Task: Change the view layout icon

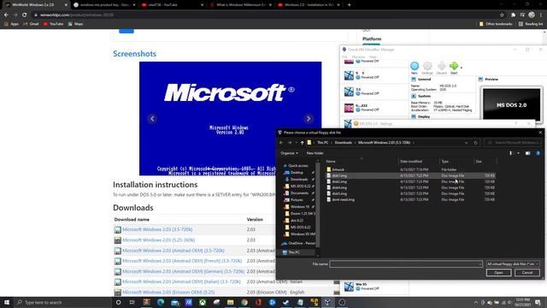Action: tap(511, 153)
